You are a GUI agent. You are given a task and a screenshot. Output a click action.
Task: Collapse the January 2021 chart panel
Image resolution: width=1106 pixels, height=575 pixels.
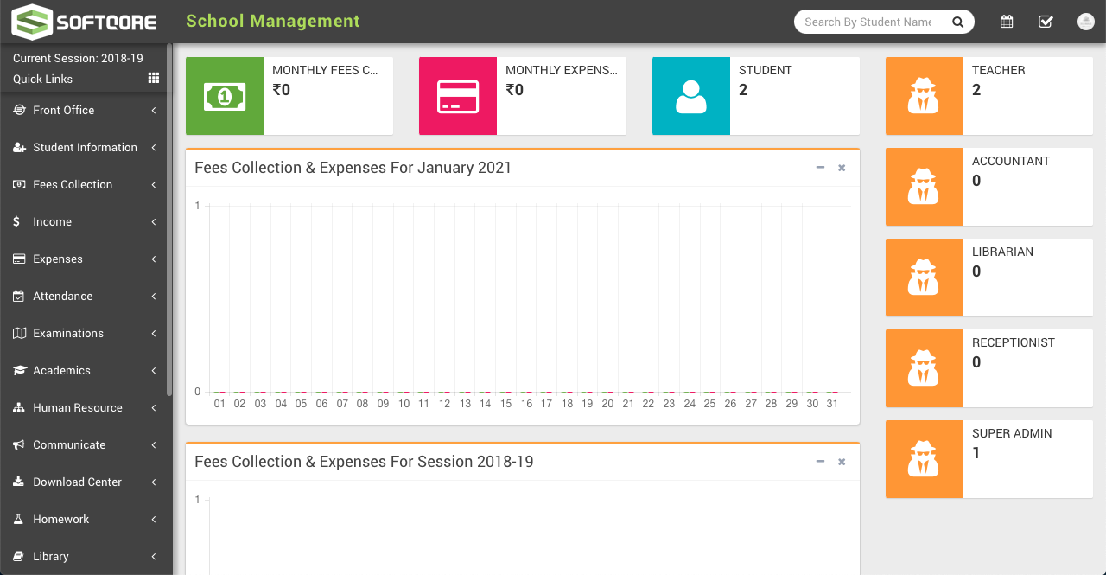click(820, 168)
